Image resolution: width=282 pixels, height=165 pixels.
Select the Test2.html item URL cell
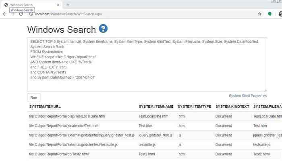point(59,154)
